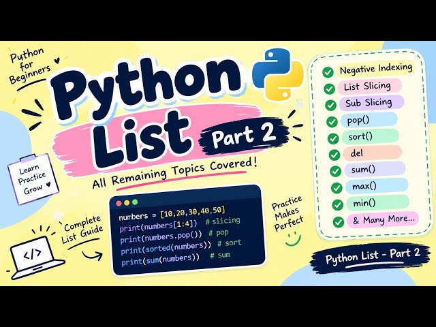Click the Python for Beginners handwritten text
Image resolution: width=436 pixels, height=327 pixels.
coord(31,66)
